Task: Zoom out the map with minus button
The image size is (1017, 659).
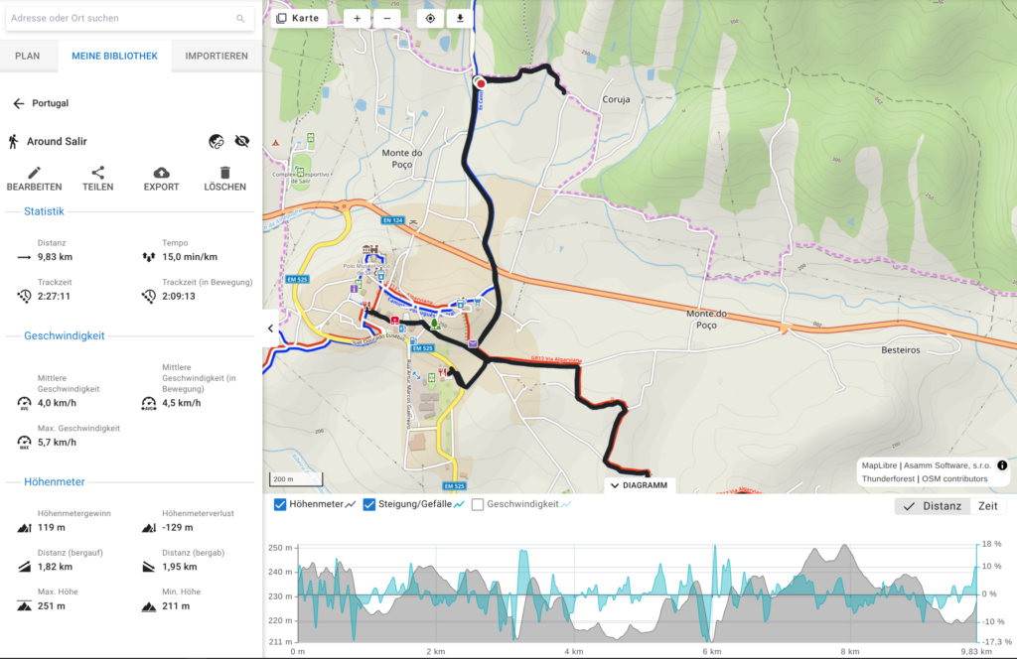Action: [x=385, y=19]
